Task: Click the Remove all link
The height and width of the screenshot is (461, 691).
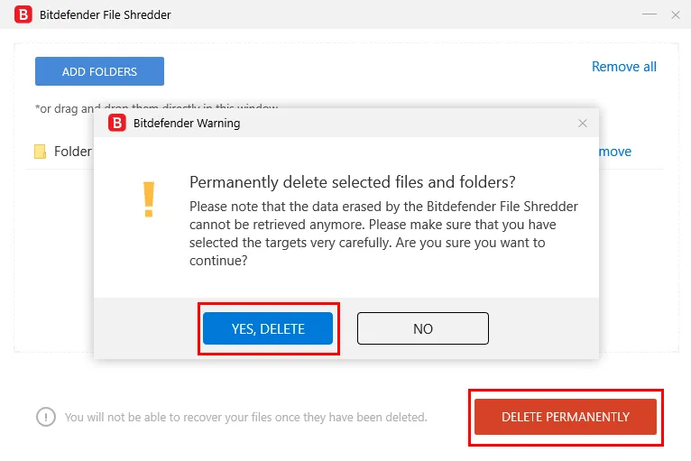Action: tap(624, 67)
